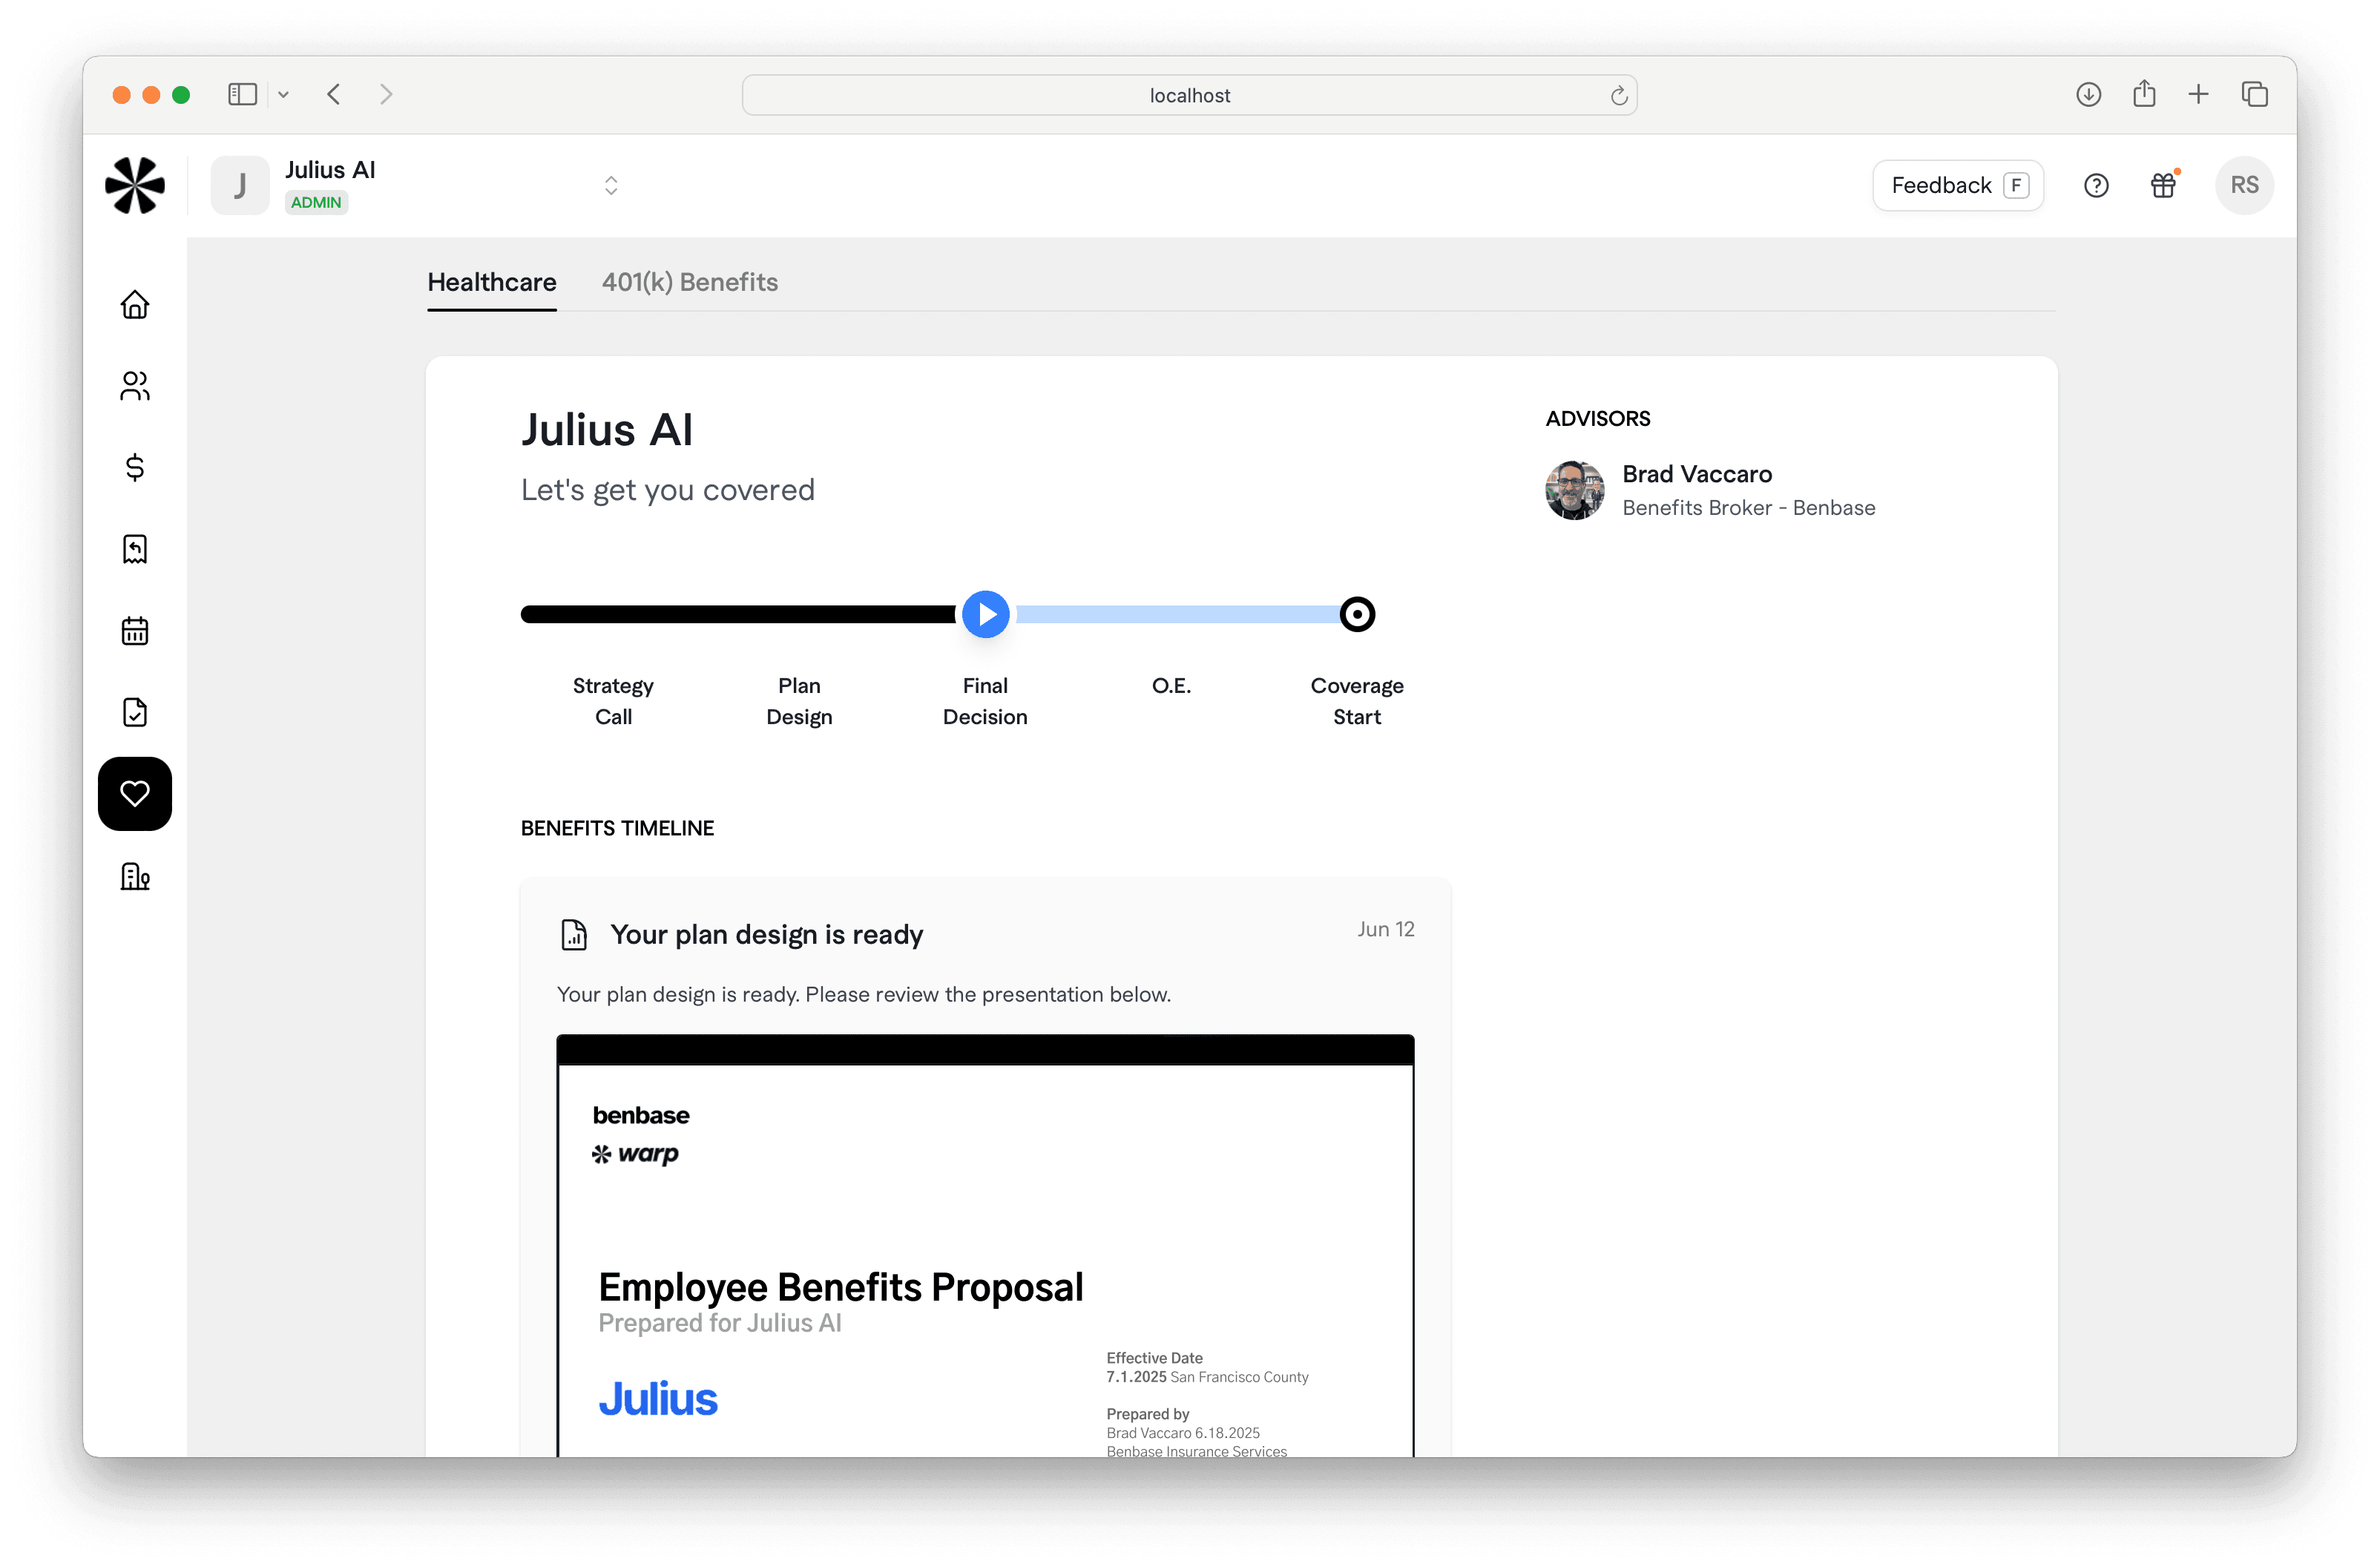The image size is (2380, 1567).
Task: Switch to the 401(k) Benefits tab
Action: tap(689, 283)
